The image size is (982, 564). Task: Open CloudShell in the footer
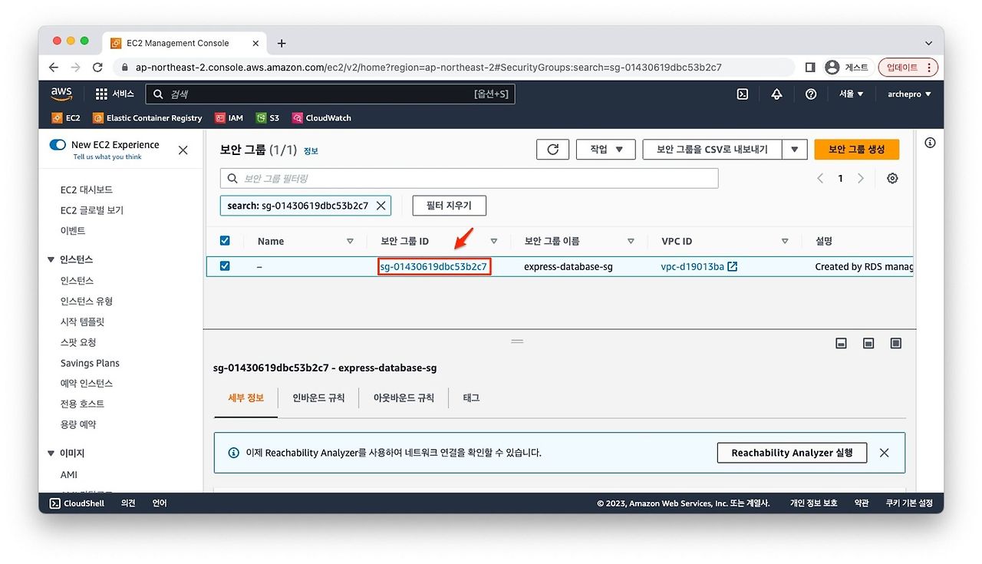click(x=77, y=503)
